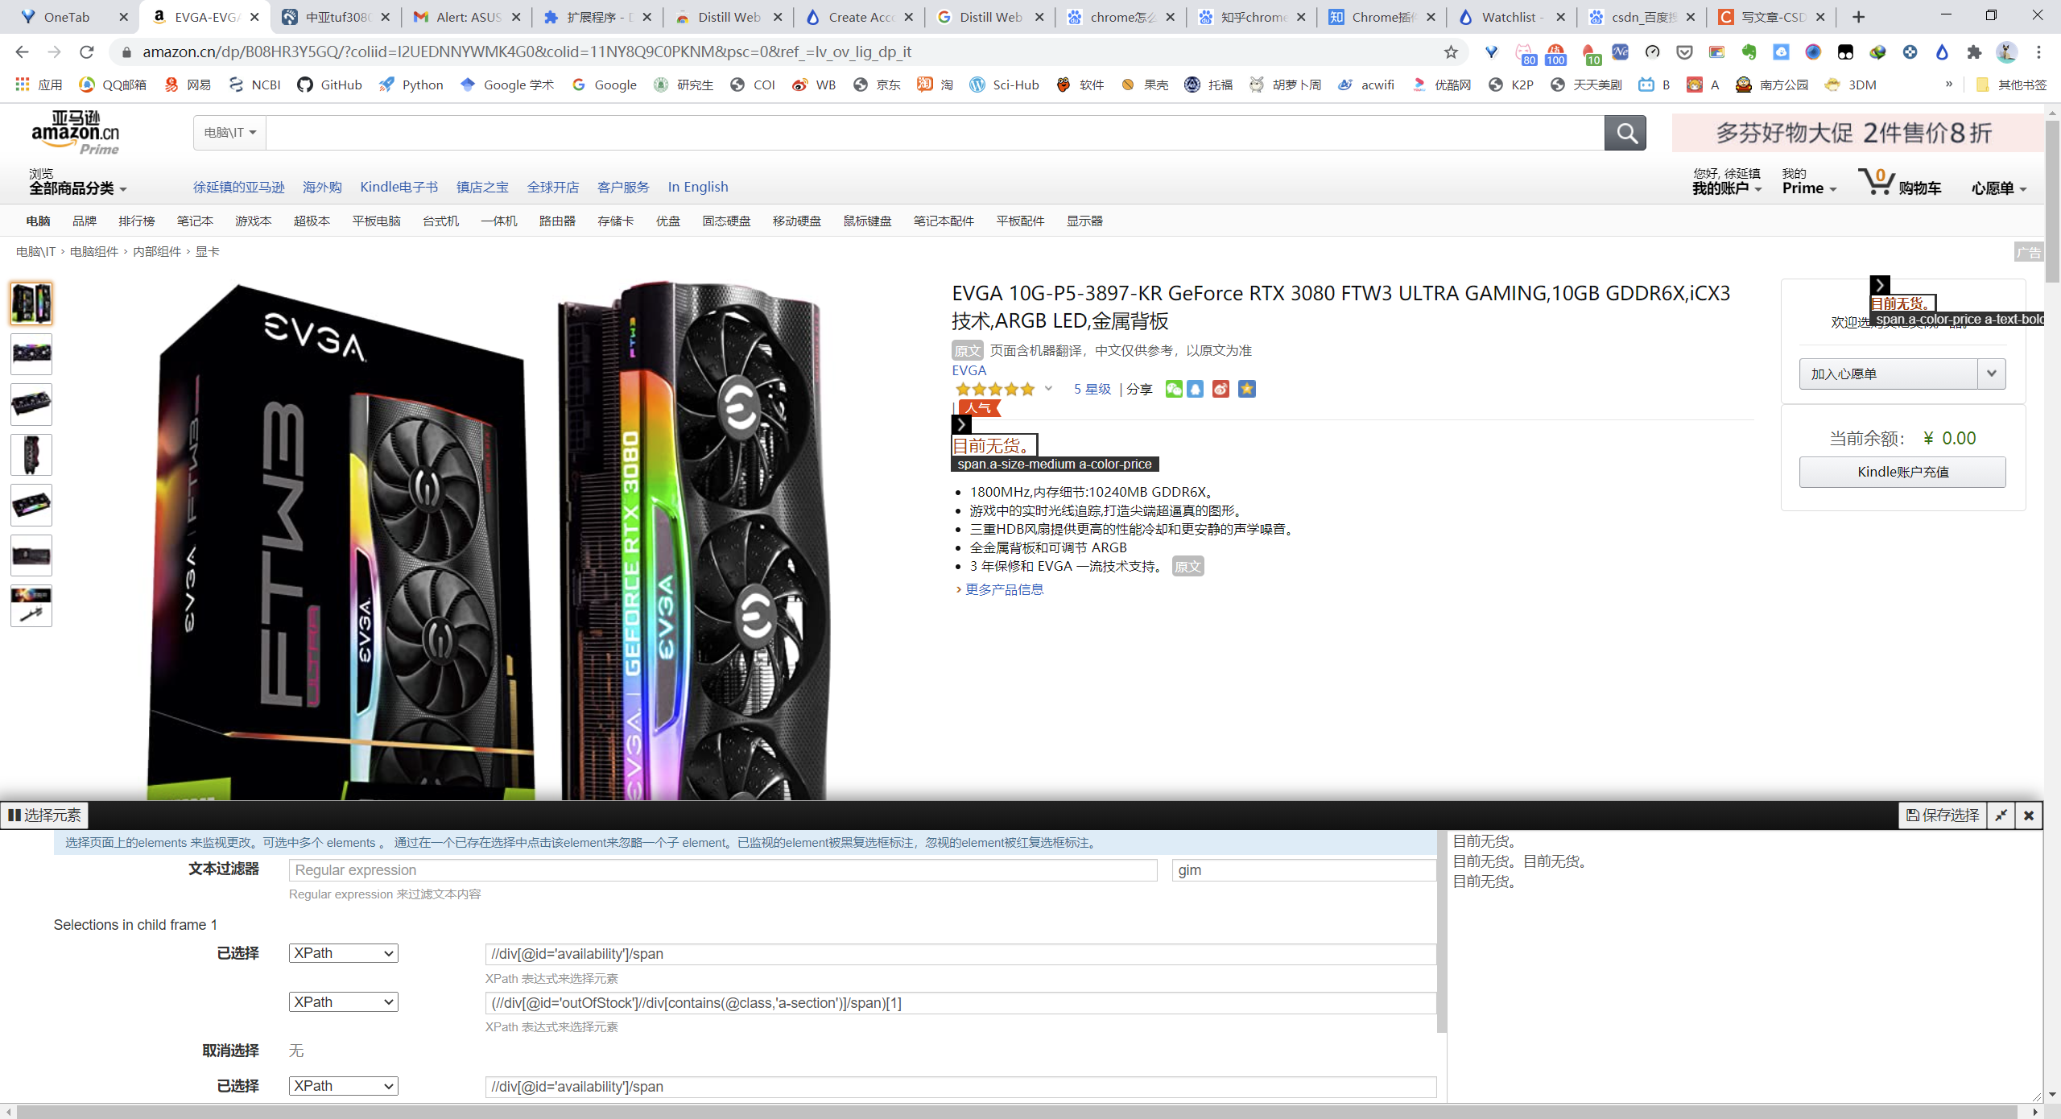Click the amazon.cn Prime logo
The width and height of the screenshot is (2061, 1119).
[x=76, y=133]
